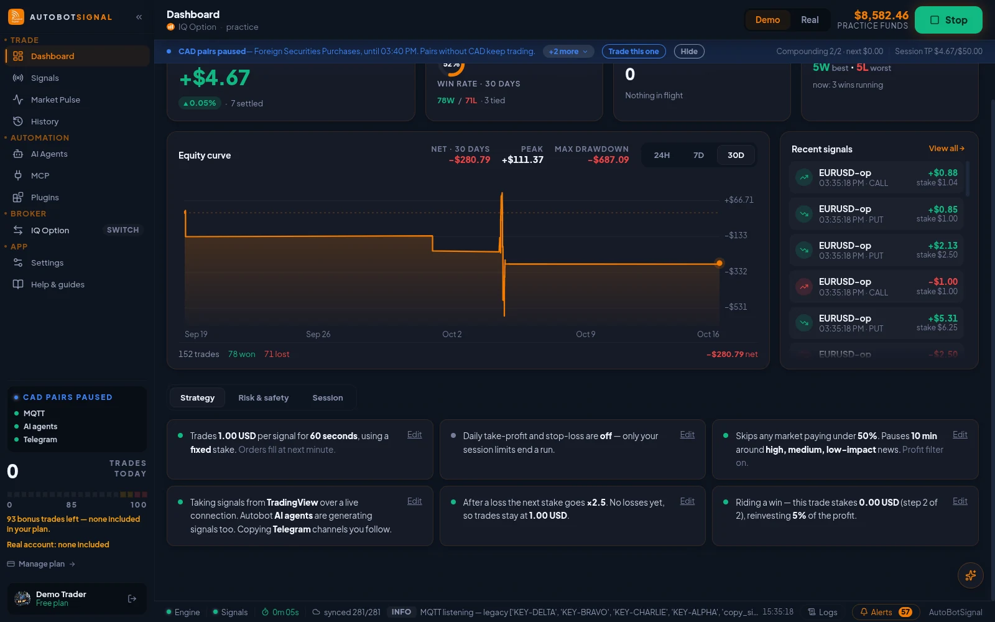Edit the riding-a-win compounding card
Image resolution: width=995 pixels, height=622 pixels.
(960, 501)
